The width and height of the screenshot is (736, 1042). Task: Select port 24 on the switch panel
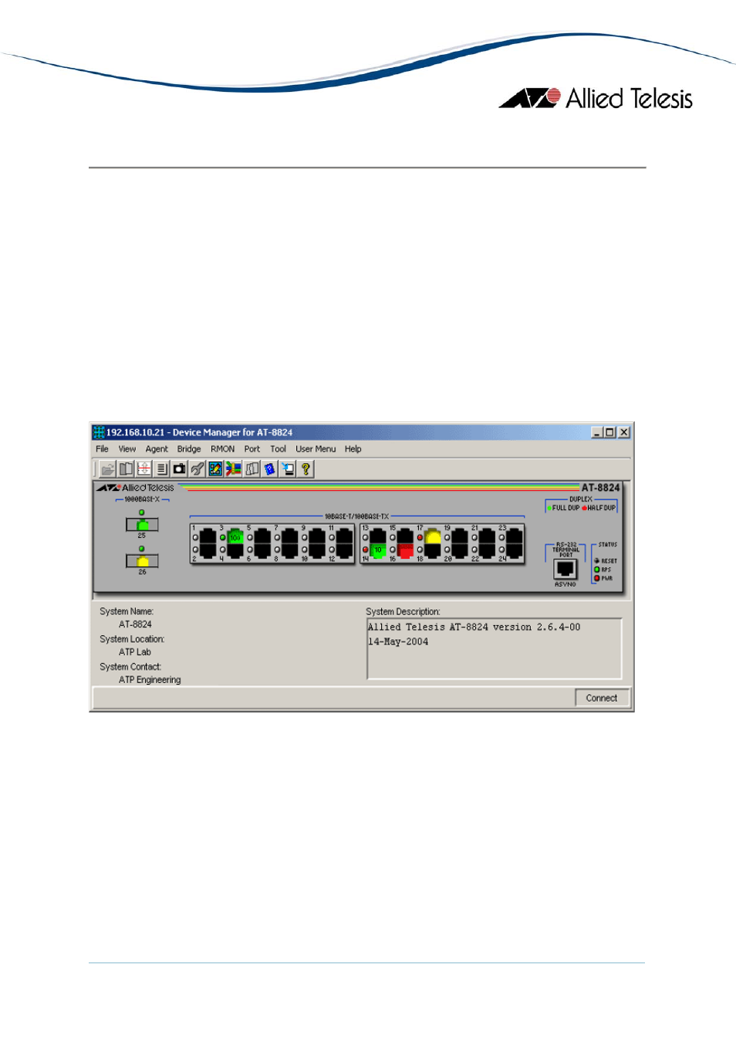tap(515, 550)
